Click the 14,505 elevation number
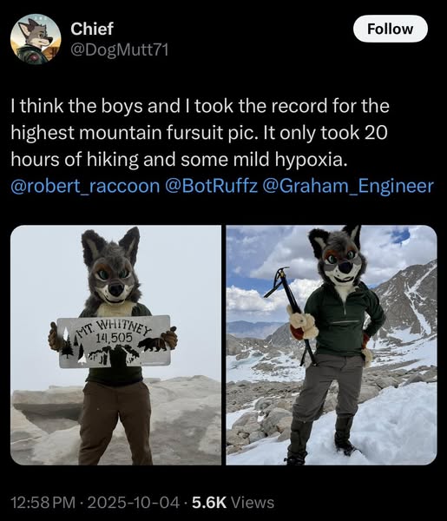Image resolution: width=447 pixels, height=521 pixels. [x=114, y=338]
